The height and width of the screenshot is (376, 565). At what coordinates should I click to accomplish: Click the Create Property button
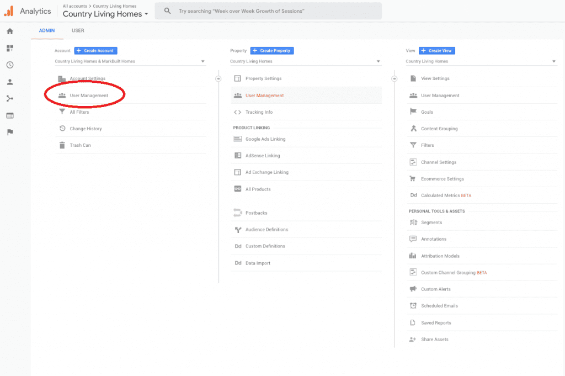click(272, 50)
